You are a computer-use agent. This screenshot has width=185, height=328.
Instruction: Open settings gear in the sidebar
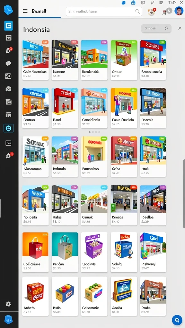(8, 304)
